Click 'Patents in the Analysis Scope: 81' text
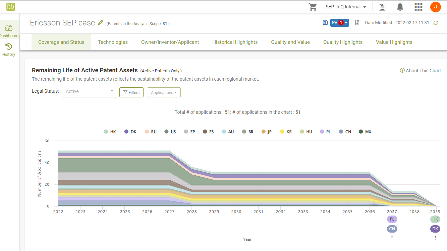 click(138, 24)
